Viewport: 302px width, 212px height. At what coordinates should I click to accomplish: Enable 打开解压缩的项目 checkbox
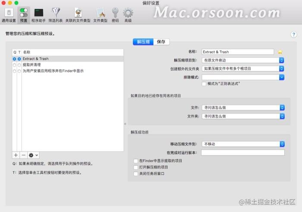[135, 167]
